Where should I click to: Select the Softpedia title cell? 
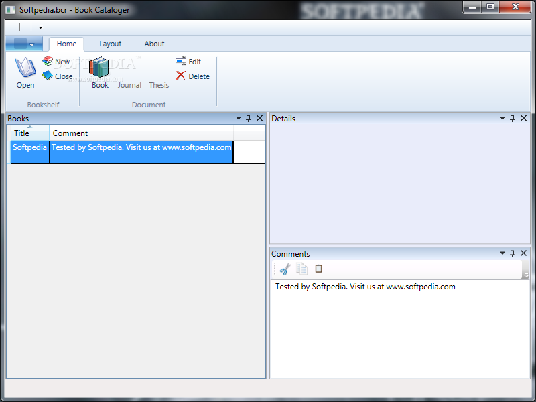click(x=30, y=152)
